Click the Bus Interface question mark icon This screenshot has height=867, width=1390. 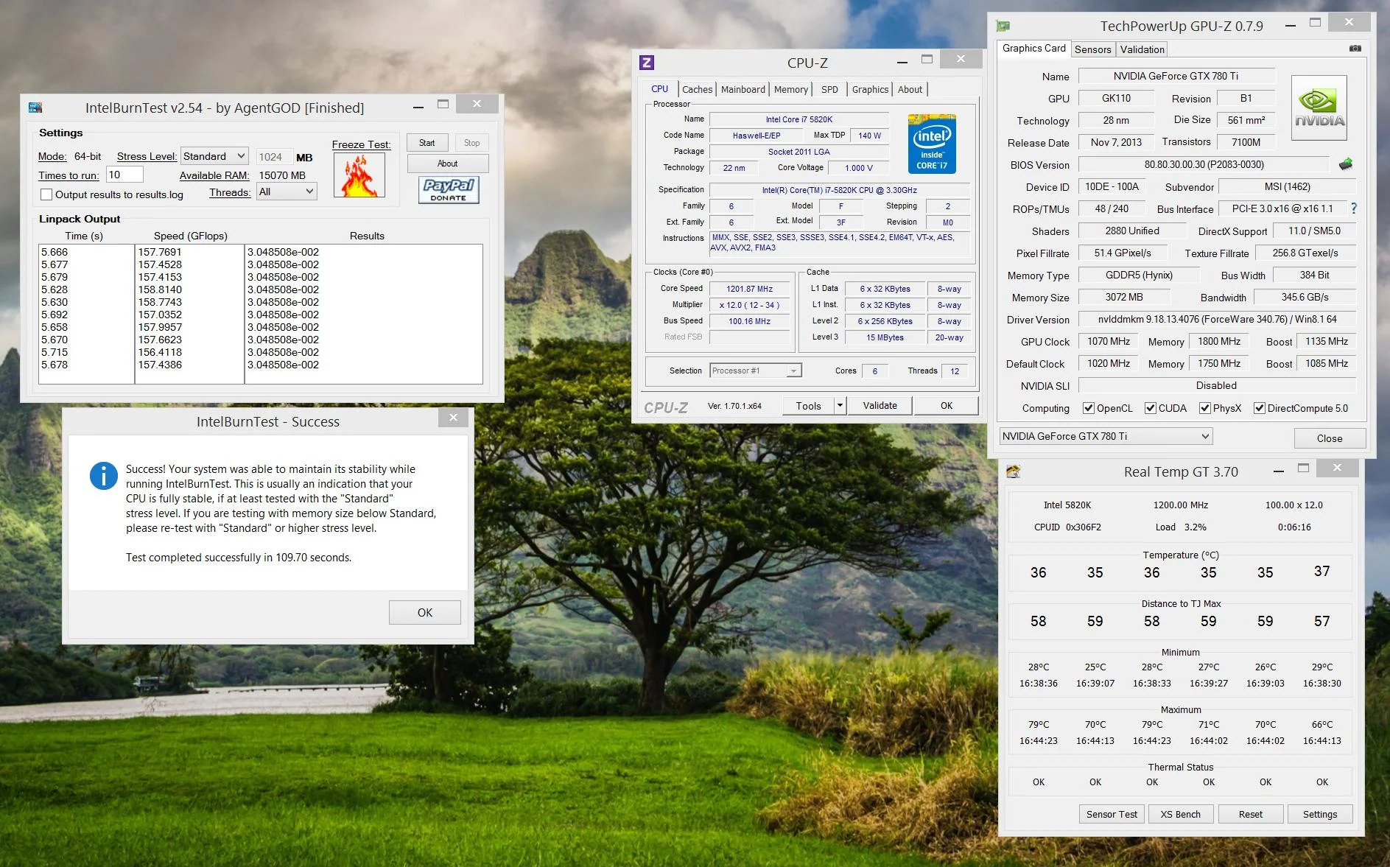(x=1353, y=208)
